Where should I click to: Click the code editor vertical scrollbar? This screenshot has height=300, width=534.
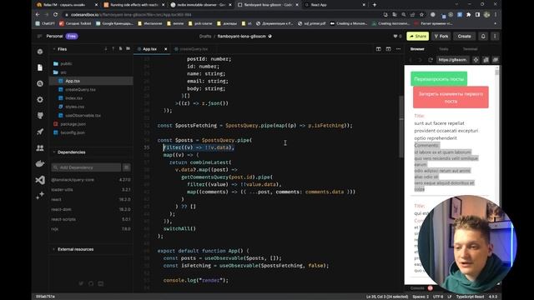400,127
